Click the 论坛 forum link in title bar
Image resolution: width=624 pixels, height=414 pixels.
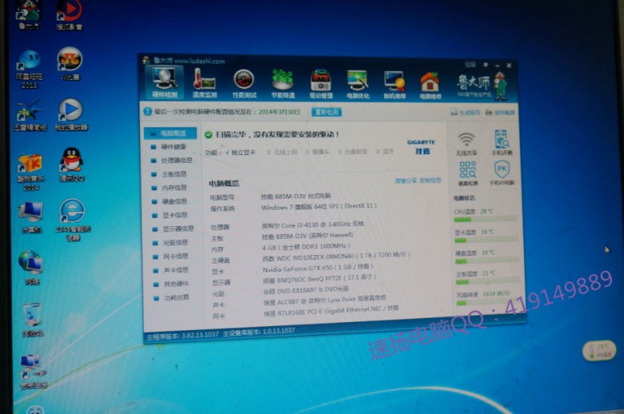pyautogui.click(x=470, y=64)
